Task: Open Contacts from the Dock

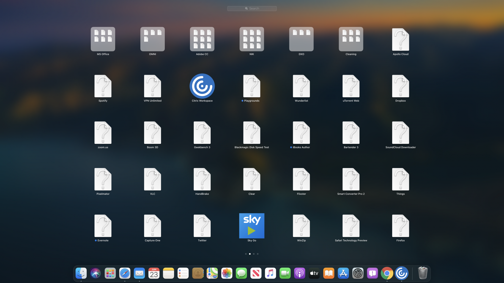Action: tap(198, 273)
